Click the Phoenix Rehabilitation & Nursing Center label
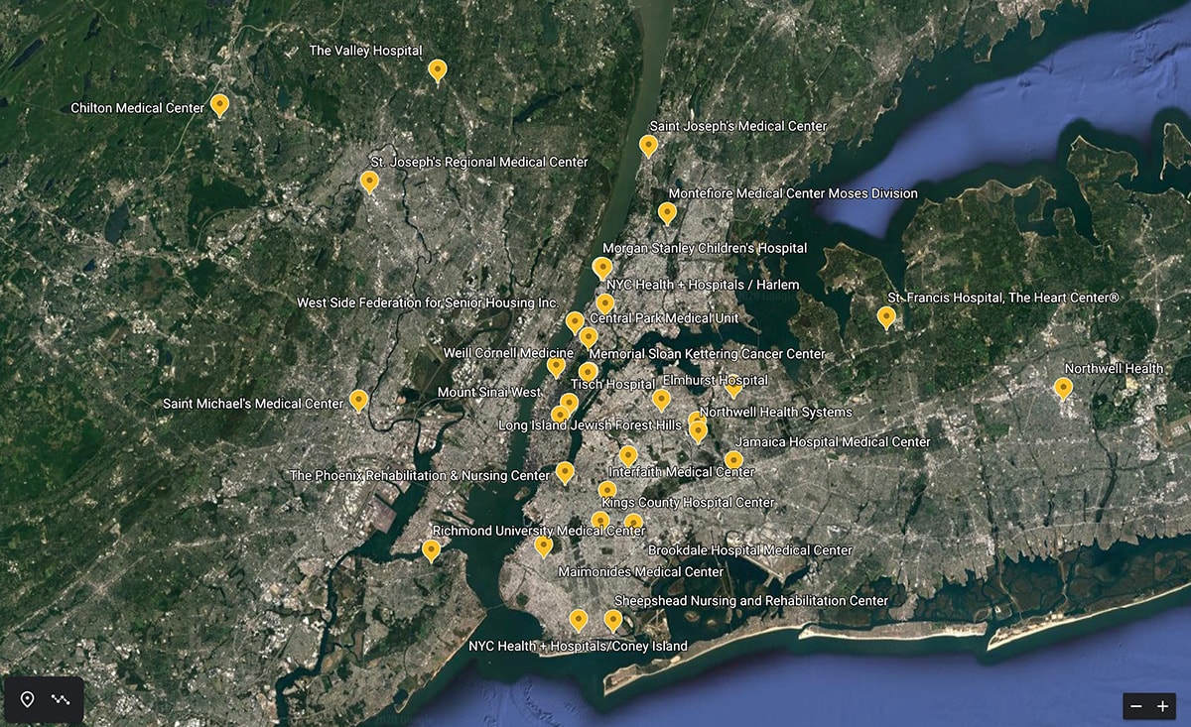Viewport: 1191px width, 727px height. 419,476
